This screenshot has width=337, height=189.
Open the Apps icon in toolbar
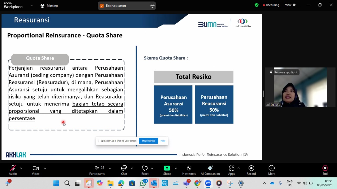tap(231, 168)
